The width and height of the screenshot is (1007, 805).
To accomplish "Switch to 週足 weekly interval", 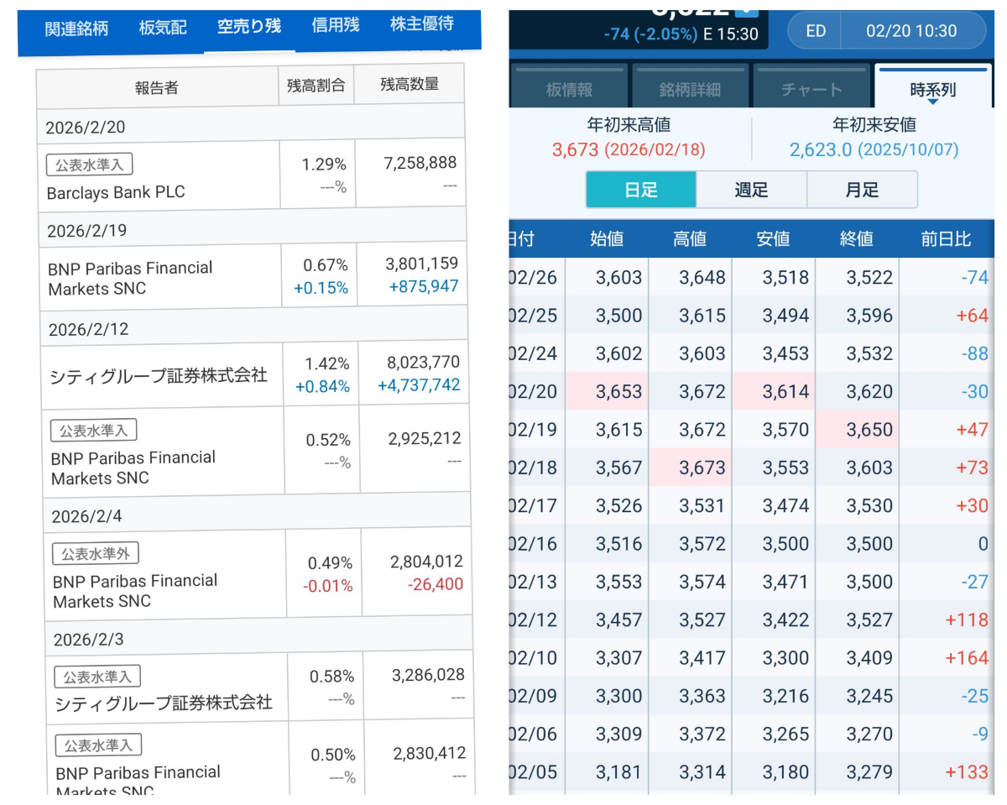I will coord(751,190).
